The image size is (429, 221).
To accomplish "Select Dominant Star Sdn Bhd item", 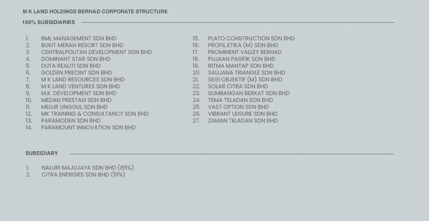I will pos(76,59).
